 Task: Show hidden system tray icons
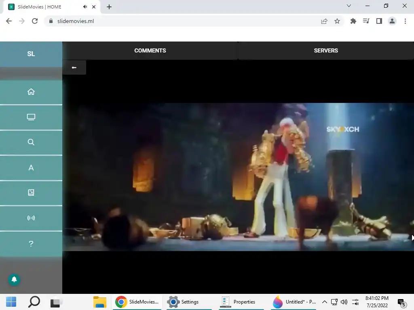pyautogui.click(x=325, y=302)
